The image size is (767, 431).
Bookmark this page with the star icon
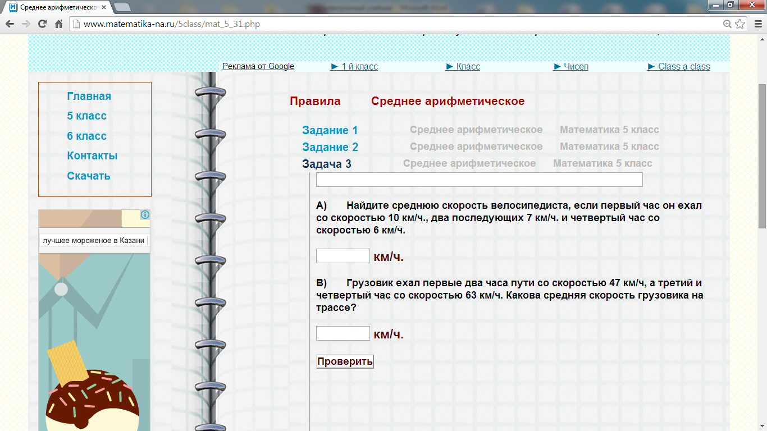[x=740, y=24]
